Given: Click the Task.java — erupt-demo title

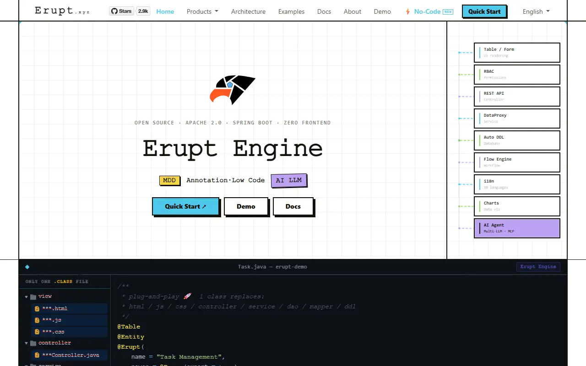Looking at the screenshot, I should coord(272,267).
